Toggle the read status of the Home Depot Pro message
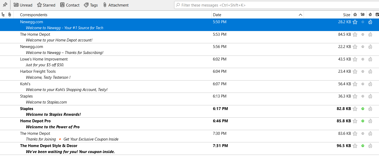 pyautogui.click(x=363, y=121)
